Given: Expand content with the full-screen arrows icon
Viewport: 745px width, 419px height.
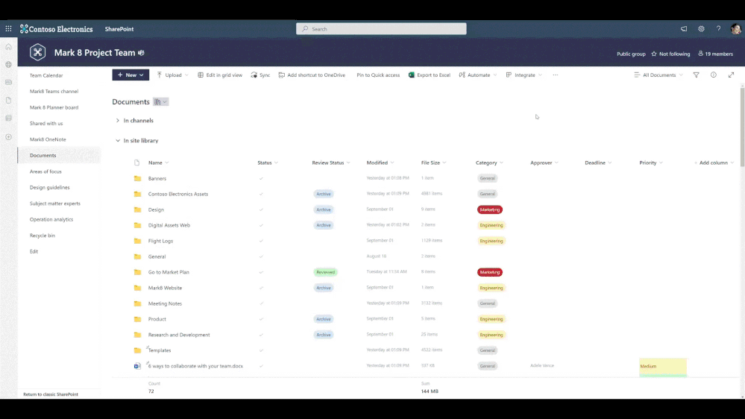Looking at the screenshot, I should pyautogui.click(x=732, y=75).
